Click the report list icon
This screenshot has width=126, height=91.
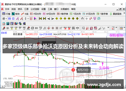coord(12,24)
